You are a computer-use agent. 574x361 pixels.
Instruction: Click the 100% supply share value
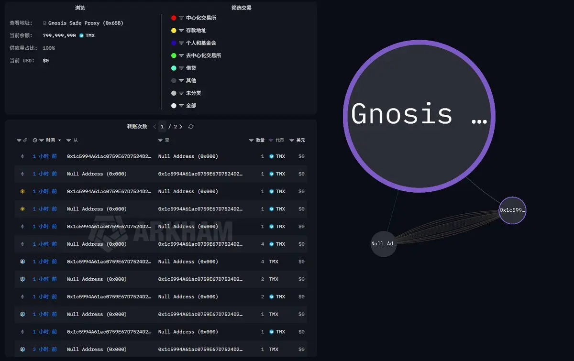pos(49,48)
